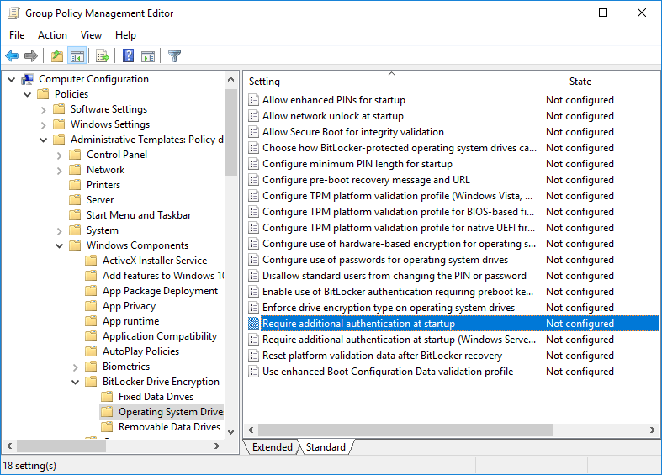This screenshot has width=662, height=475.
Task: Click the policy icon beside Allow enhanced PINs
Action: pos(253,100)
